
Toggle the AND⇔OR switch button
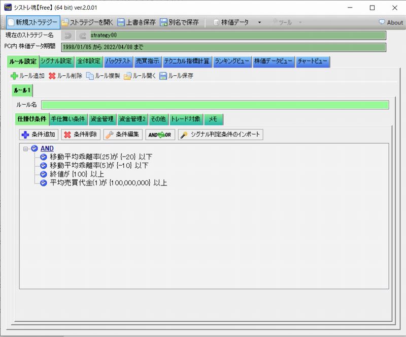(x=160, y=135)
